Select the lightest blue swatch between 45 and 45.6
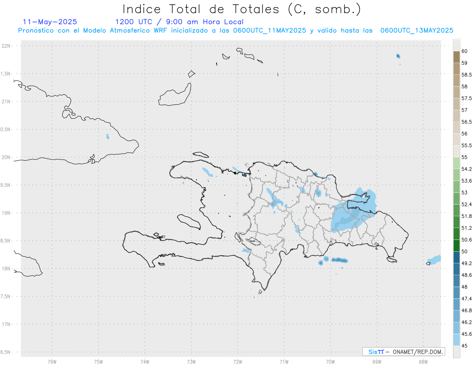 (456, 340)
